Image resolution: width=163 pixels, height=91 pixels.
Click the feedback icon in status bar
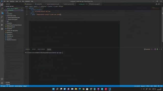tap(159, 86)
